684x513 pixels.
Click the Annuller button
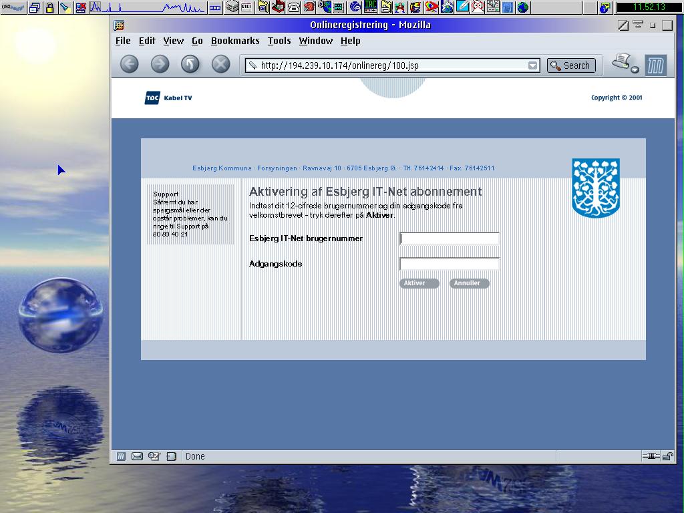pyautogui.click(x=469, y=283)
